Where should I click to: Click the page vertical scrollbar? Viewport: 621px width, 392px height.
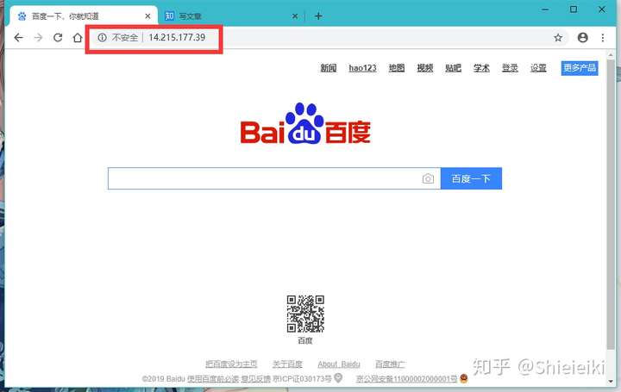(x=611, y=203)
